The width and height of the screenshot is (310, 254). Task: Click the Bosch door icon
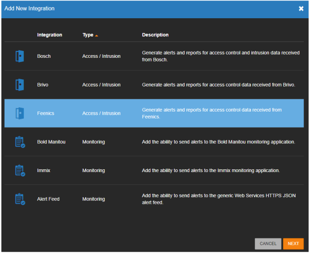click(20, 56)
